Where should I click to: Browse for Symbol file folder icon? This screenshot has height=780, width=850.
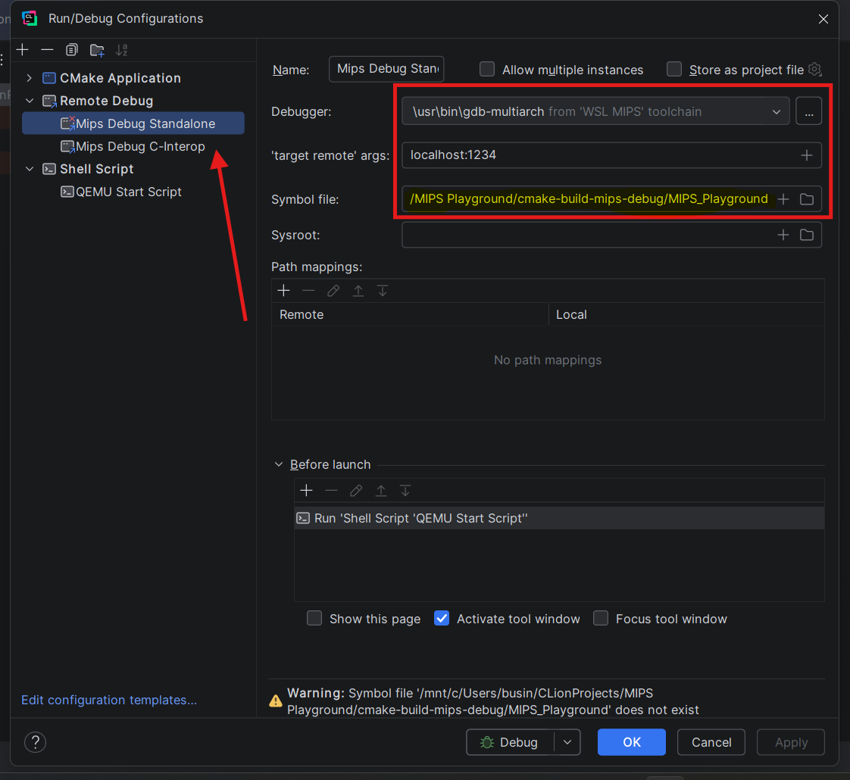coord(807,199)
